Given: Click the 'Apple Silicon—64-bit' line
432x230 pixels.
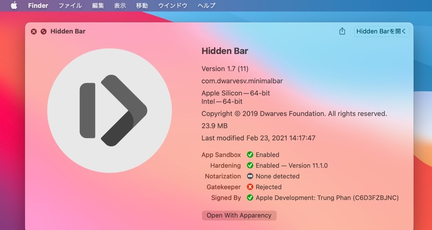Looking at the screenshot, I should coord(235,93).
